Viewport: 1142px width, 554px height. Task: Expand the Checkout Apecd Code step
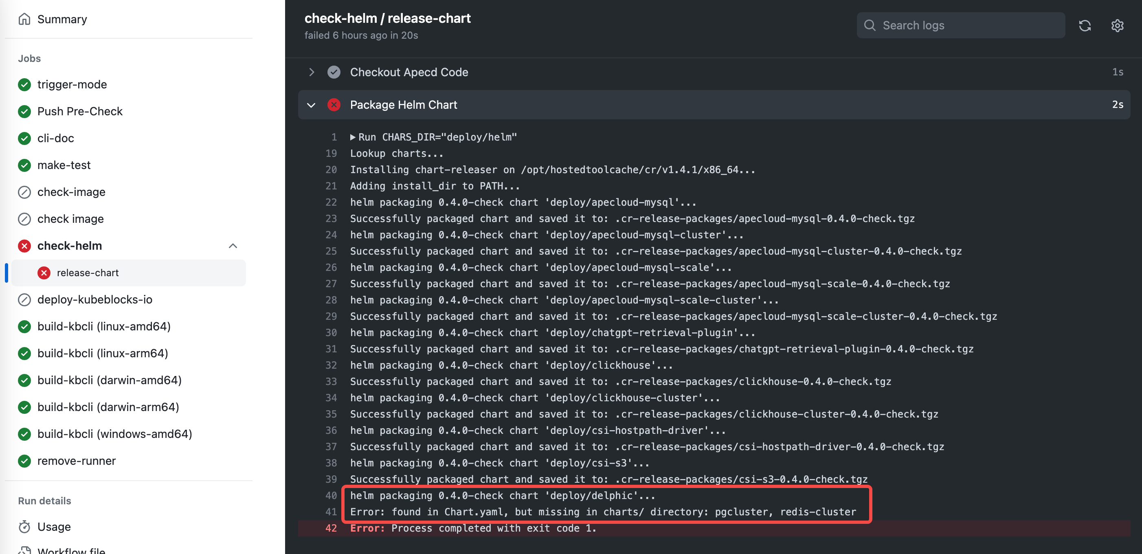click(312, 72)
